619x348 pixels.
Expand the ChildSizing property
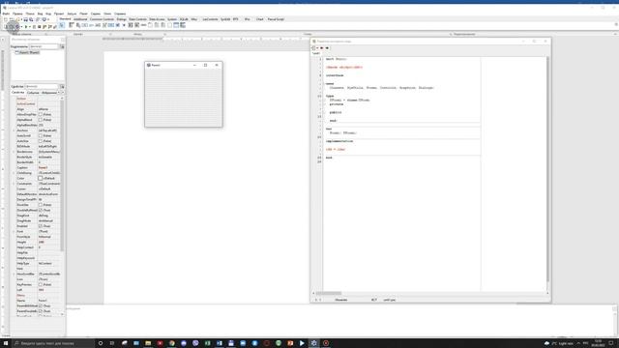click(14, 173)
